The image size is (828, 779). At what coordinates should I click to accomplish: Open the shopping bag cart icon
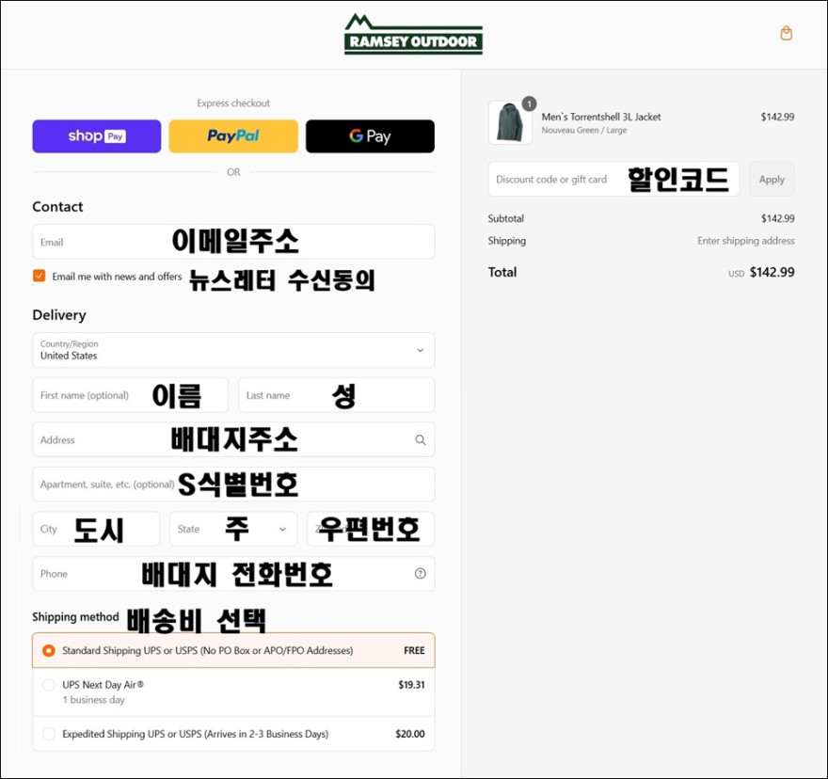point(786,34)
